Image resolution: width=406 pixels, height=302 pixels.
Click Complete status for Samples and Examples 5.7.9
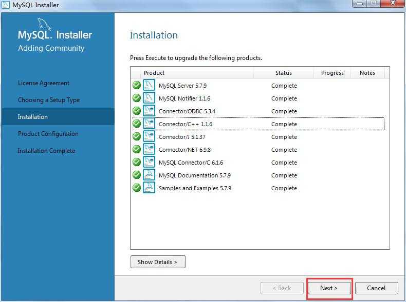(x=284, y=188)
